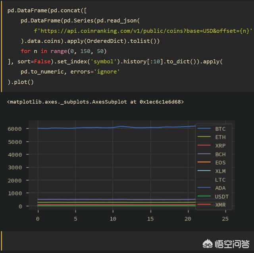
Task: Click the XRP legend entry
Action: pos(212,146)
